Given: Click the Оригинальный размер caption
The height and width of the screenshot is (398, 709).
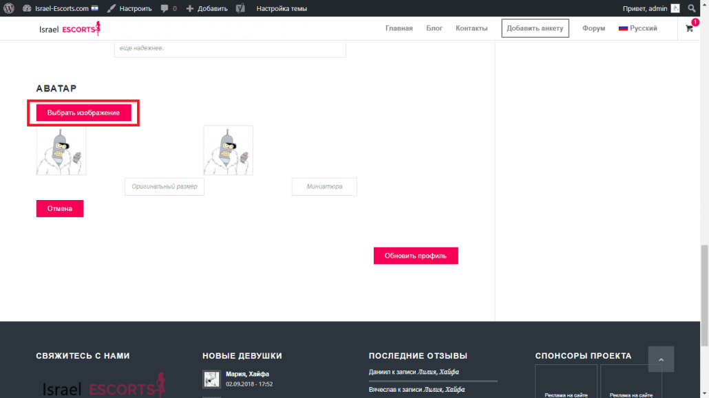Looking at the screenshot, I should tap(164, 186).
